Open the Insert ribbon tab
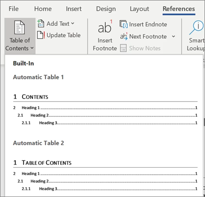 coord(74,9)
